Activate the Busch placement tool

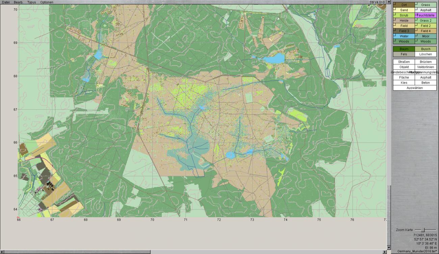[425, 49]
